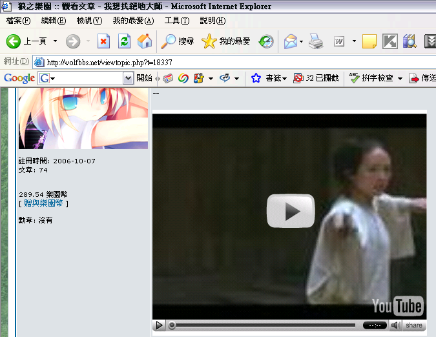Go to the Home page icon
436x337 pixels.
pos(145,41)
